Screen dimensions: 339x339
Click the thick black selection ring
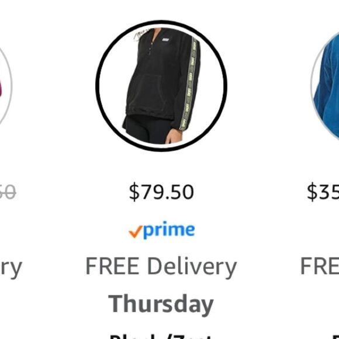click(x=225, y=86)
